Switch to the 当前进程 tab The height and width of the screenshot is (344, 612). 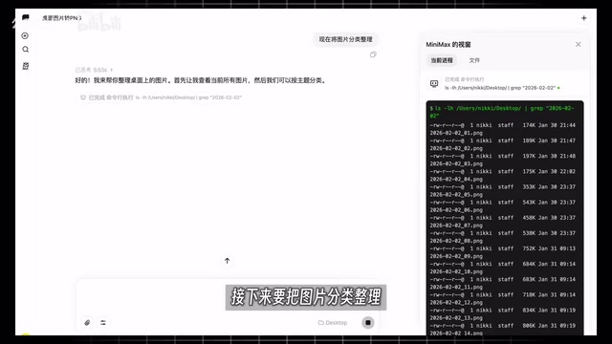point(442,60)
